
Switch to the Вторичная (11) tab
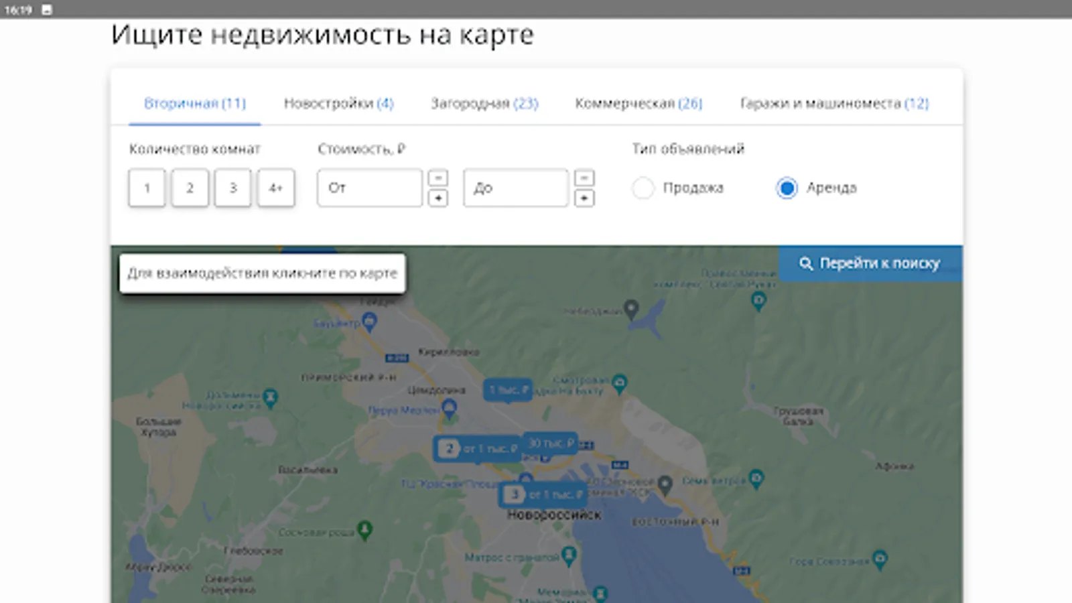tap(195, 103)
